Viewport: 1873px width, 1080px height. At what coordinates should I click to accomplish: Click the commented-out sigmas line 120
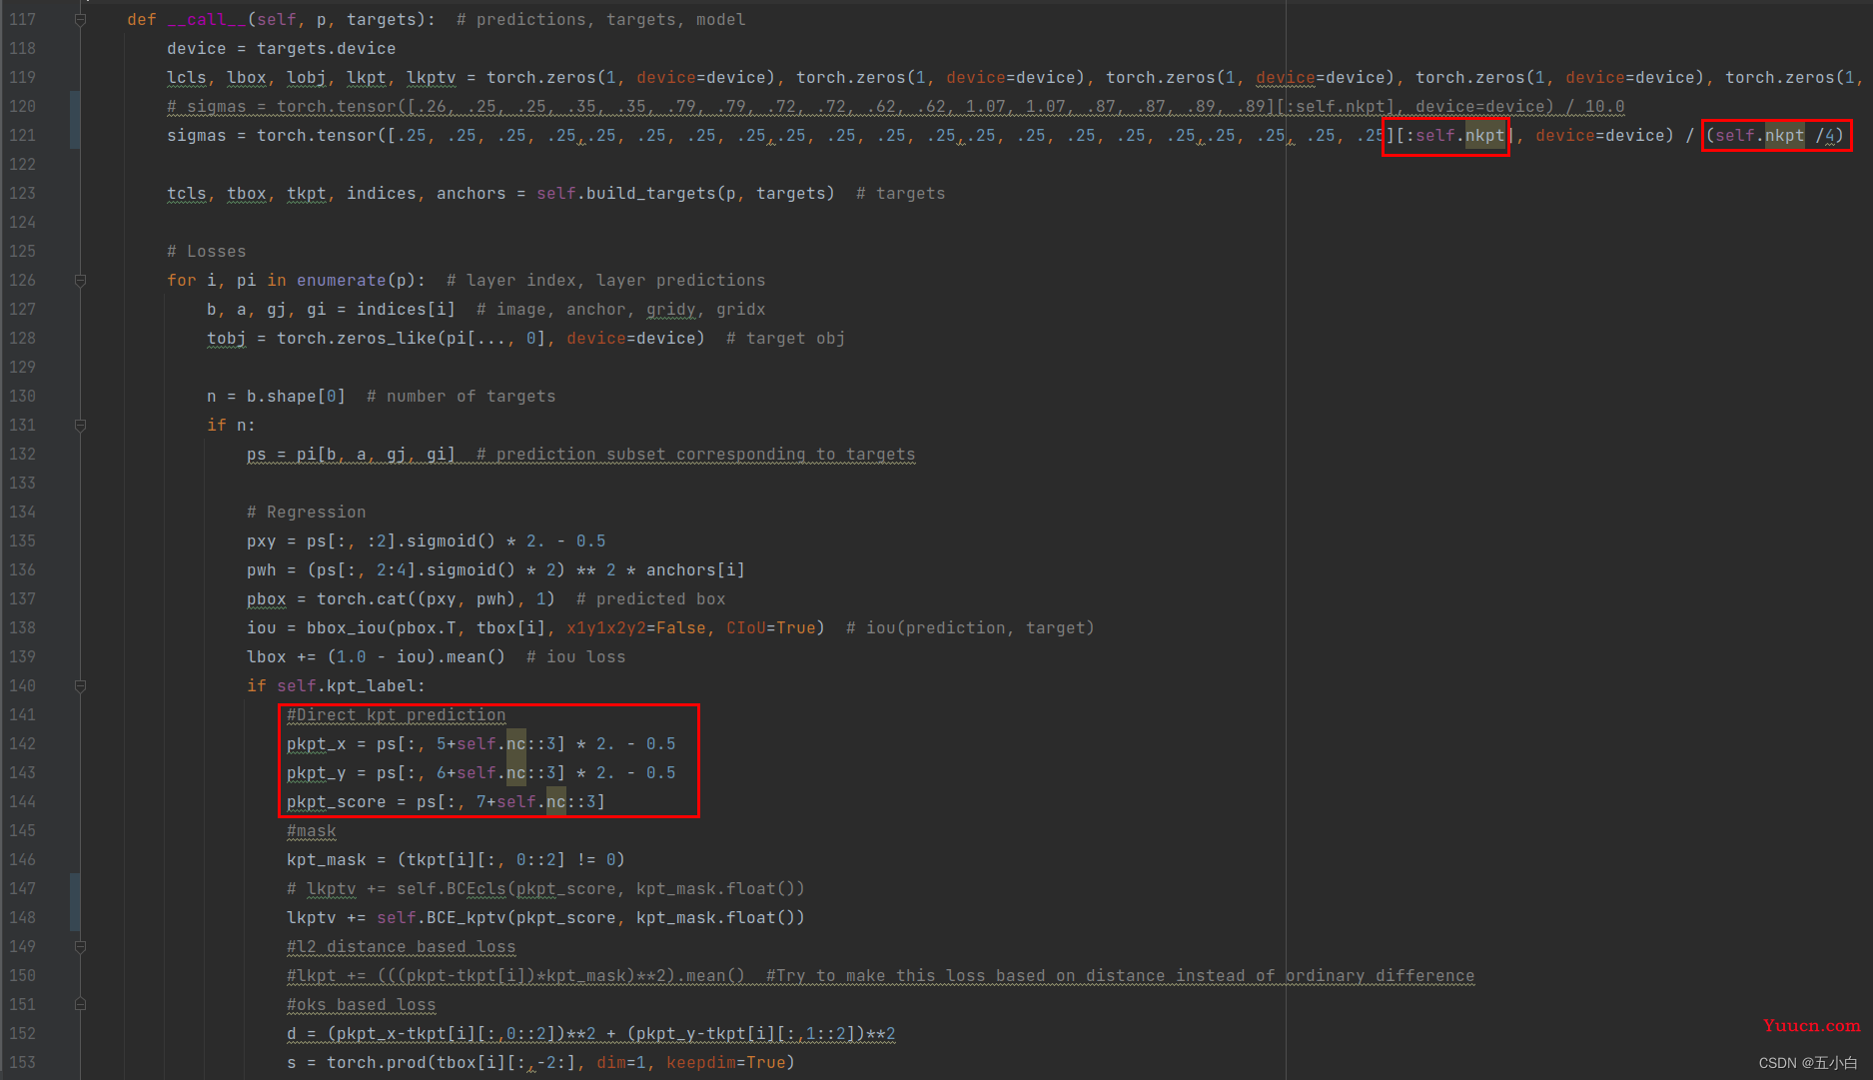pos(895,107)
